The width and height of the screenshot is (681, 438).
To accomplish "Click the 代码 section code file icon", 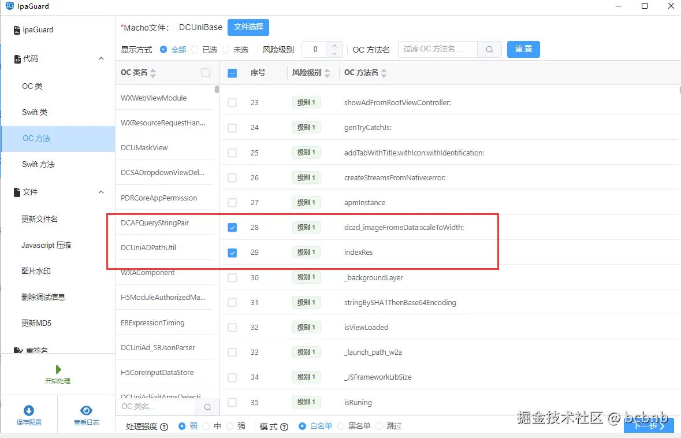I will point(17,59).
